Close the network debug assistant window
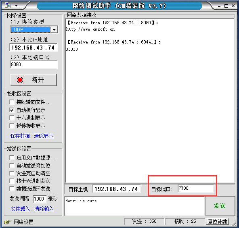Viewport: 239px width, 228px height. (233, 6)
